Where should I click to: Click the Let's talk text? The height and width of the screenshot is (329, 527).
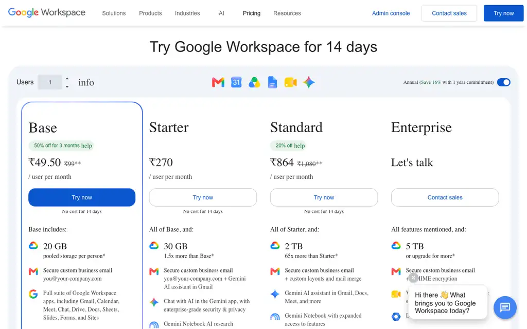(412, 162)
